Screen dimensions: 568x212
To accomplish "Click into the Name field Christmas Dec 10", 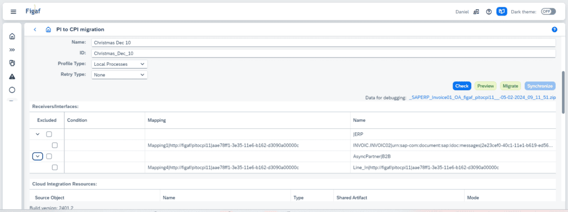I will (x=323, y=43).
